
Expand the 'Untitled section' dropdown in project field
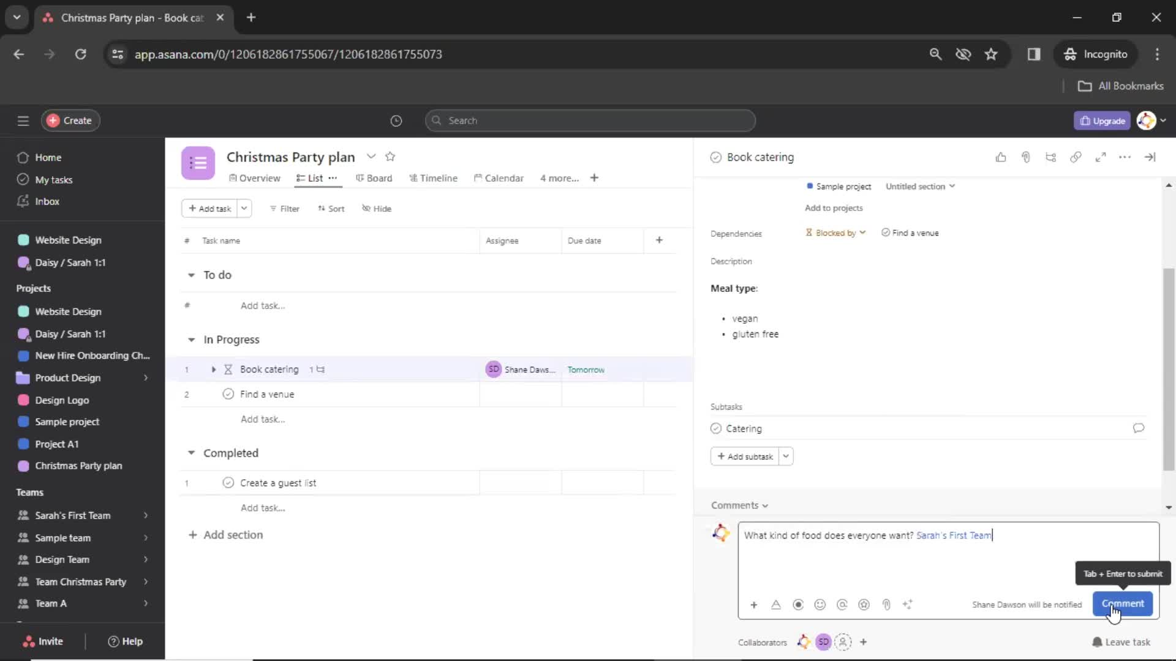click(921, 185)
